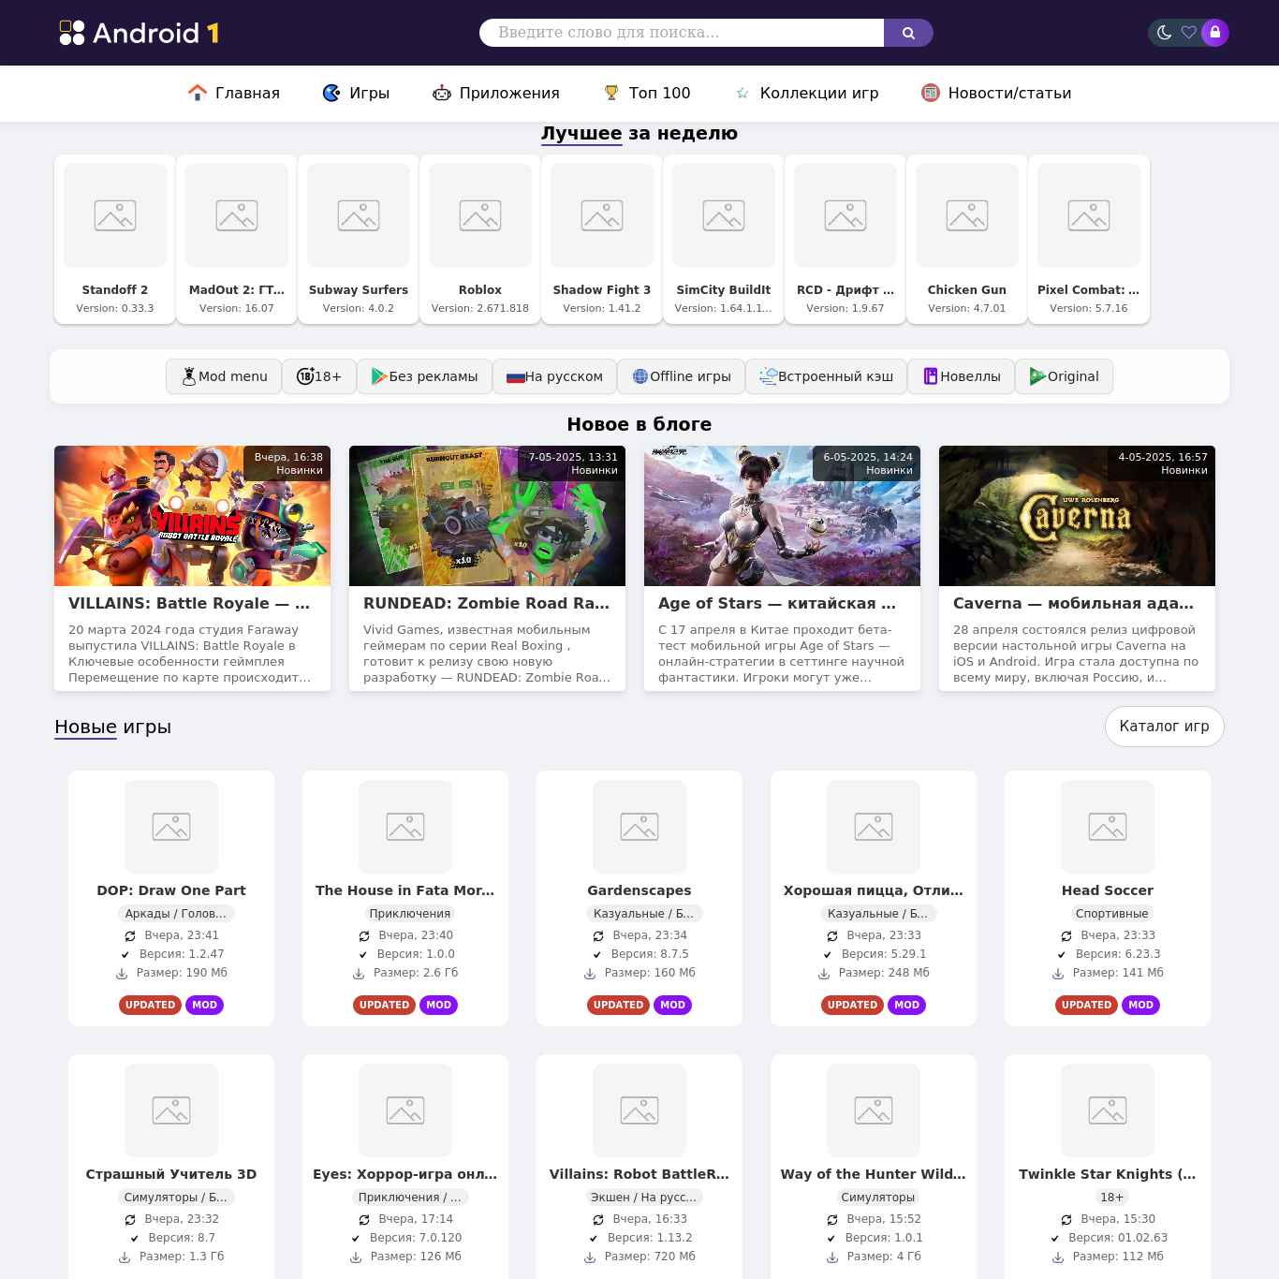The image size is (1279, 1279).
Task: Click the search magnifier button
Action: 908,33
